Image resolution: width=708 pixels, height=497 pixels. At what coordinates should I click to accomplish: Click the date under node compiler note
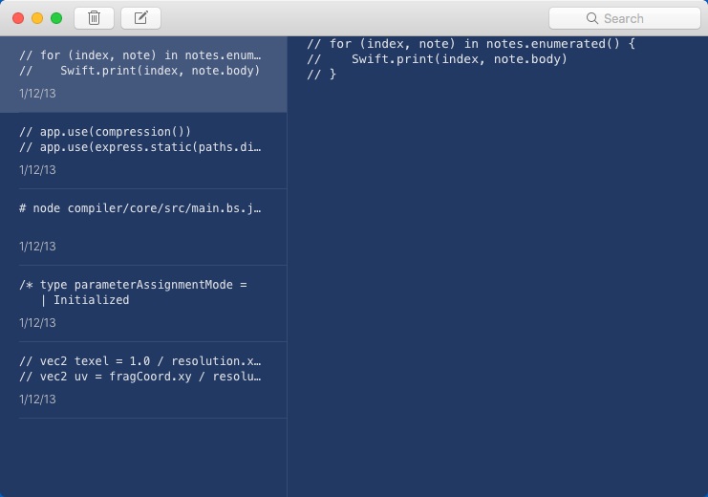tap(37, 247)
